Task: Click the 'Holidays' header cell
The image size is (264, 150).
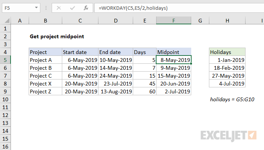Action: pyautogui.click(x=227, y=52)
